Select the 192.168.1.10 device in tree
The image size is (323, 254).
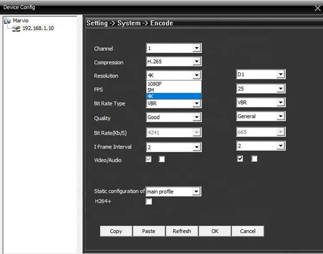coord(38,28)
